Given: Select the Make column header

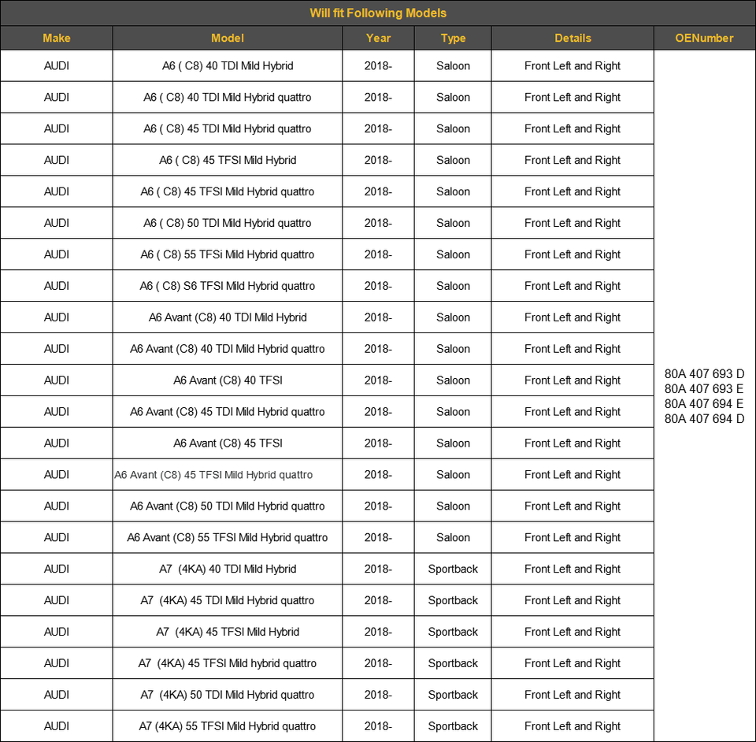Looking at the screenshot, I should (x=57, y=38).
